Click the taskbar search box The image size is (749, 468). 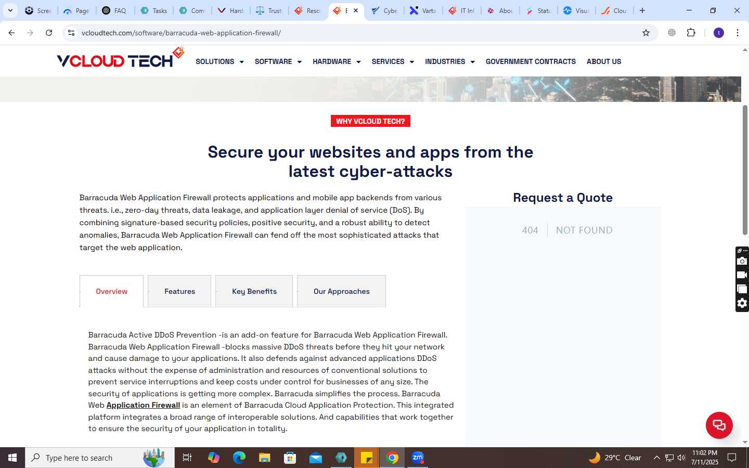click(x=100, y=458)
